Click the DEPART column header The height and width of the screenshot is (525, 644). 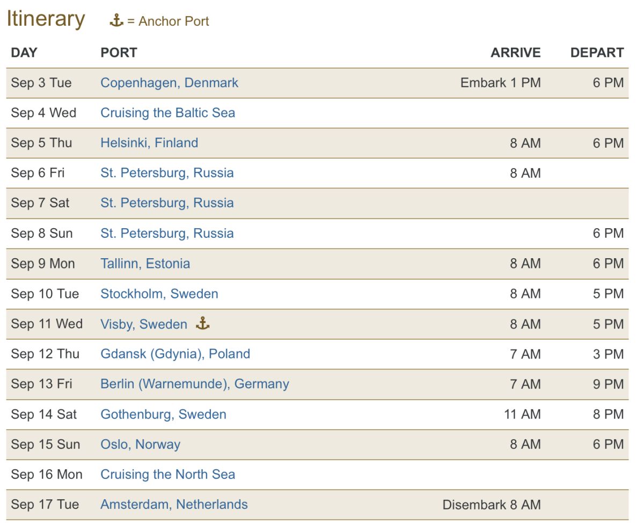597,52
